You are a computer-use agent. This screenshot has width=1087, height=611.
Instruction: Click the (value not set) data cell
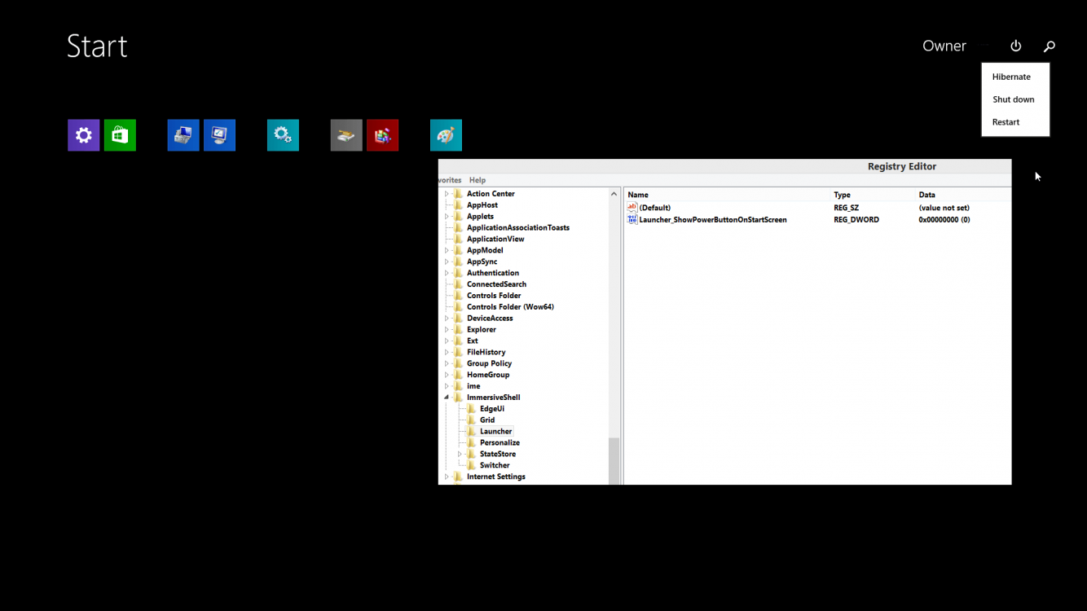pos(944,208)
